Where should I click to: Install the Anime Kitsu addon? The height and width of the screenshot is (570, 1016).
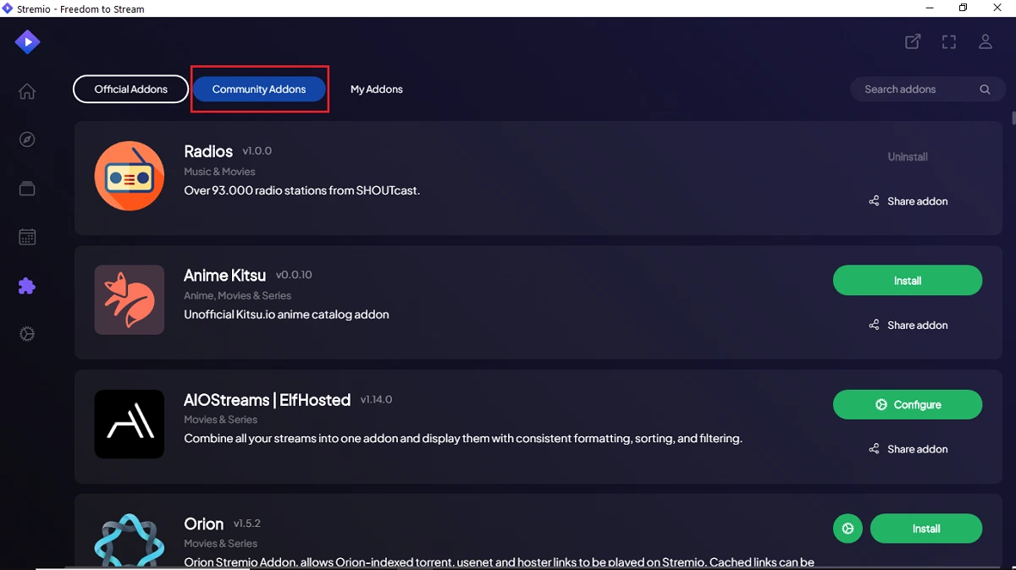908,281
